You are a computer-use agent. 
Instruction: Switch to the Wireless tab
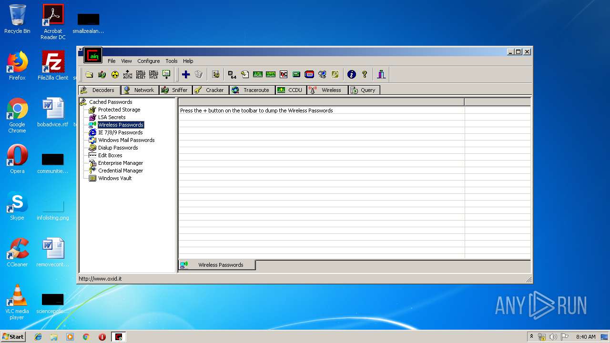pos(327,90)
